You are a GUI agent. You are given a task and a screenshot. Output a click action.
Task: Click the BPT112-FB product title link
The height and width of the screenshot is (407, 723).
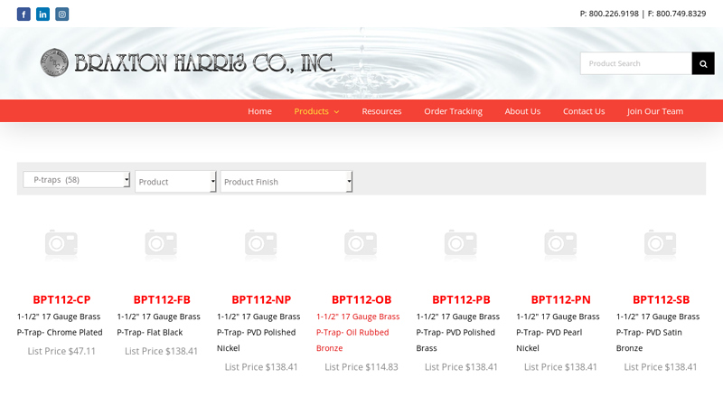(162, 299)
